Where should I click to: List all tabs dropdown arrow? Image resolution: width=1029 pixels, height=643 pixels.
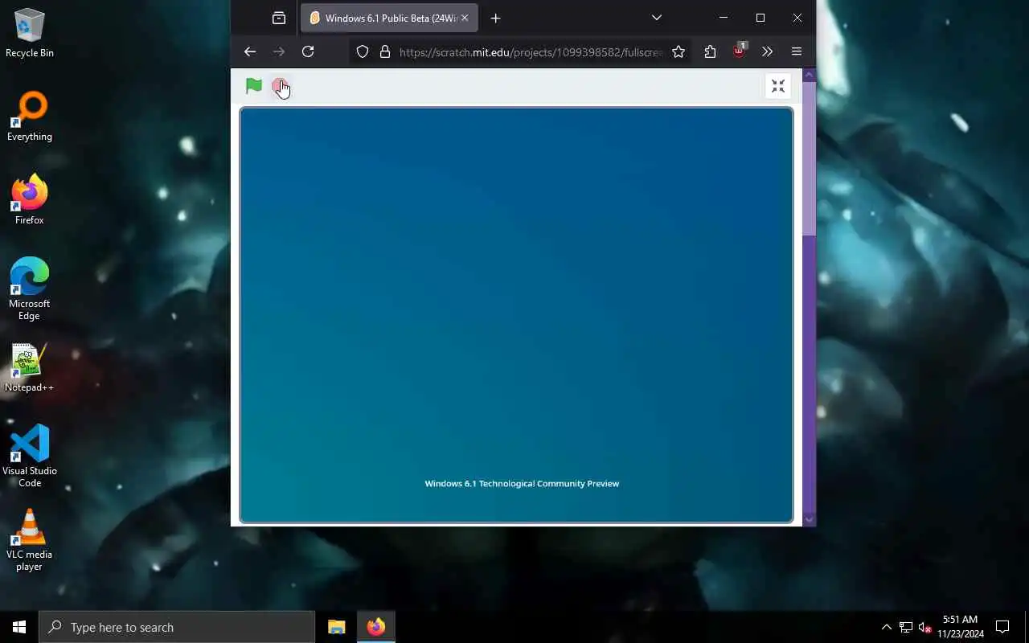(657, 18)
